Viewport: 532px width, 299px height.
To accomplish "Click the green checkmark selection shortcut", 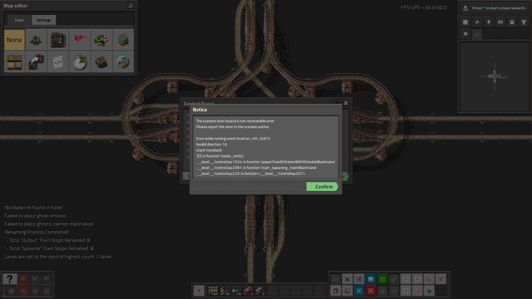I will coord(405,291).
